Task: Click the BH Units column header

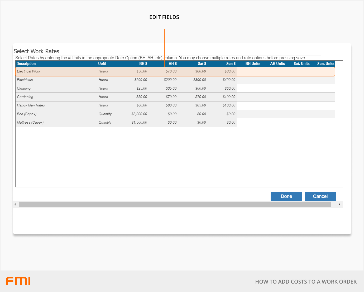Action: point(253,64)
